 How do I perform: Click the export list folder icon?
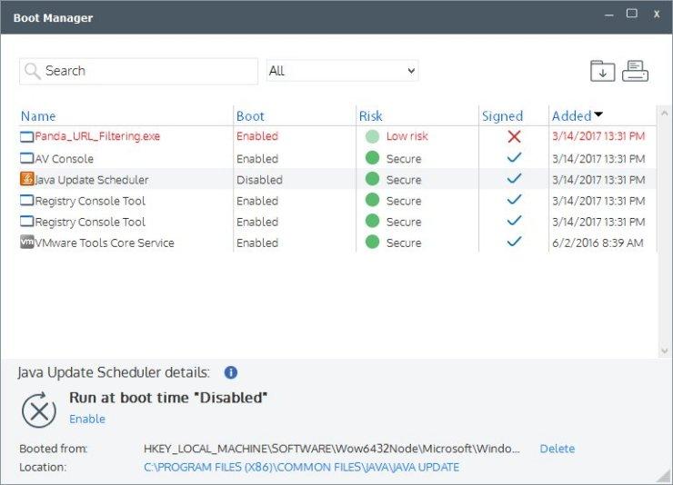coord(602,71)
